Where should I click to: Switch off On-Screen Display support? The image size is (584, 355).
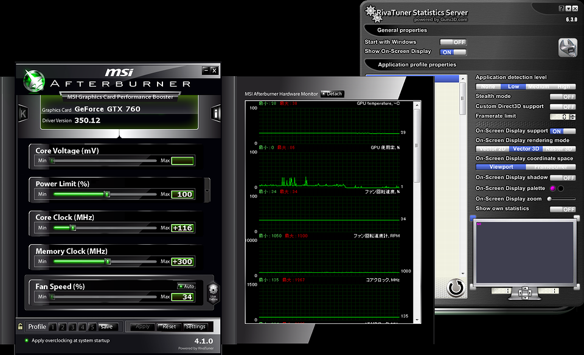tap(563, 132)
